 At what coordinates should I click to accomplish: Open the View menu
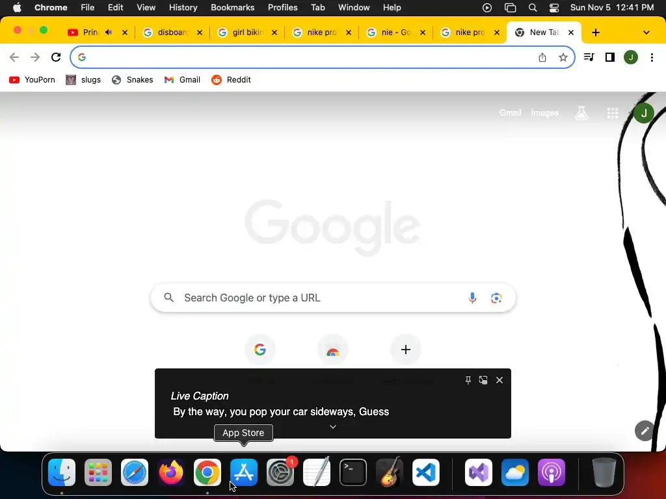click(x=146, y=8)
